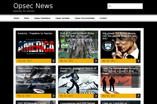Click the Opsec News site title
Image resolution: width=157 pixels, height=104 pixels.
pyautogui.click(x=33, y=6)
